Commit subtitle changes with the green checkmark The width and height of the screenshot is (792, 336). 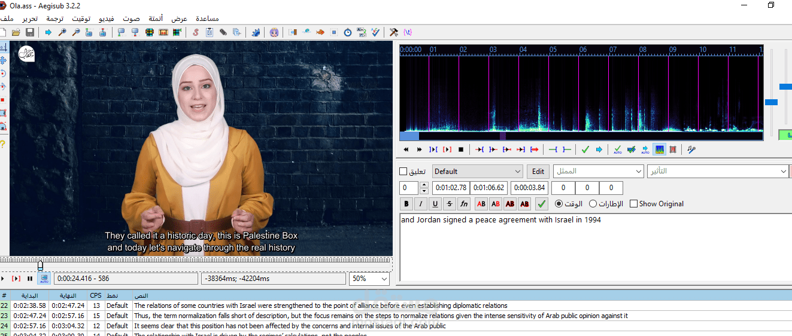click(x=541, y=204)
